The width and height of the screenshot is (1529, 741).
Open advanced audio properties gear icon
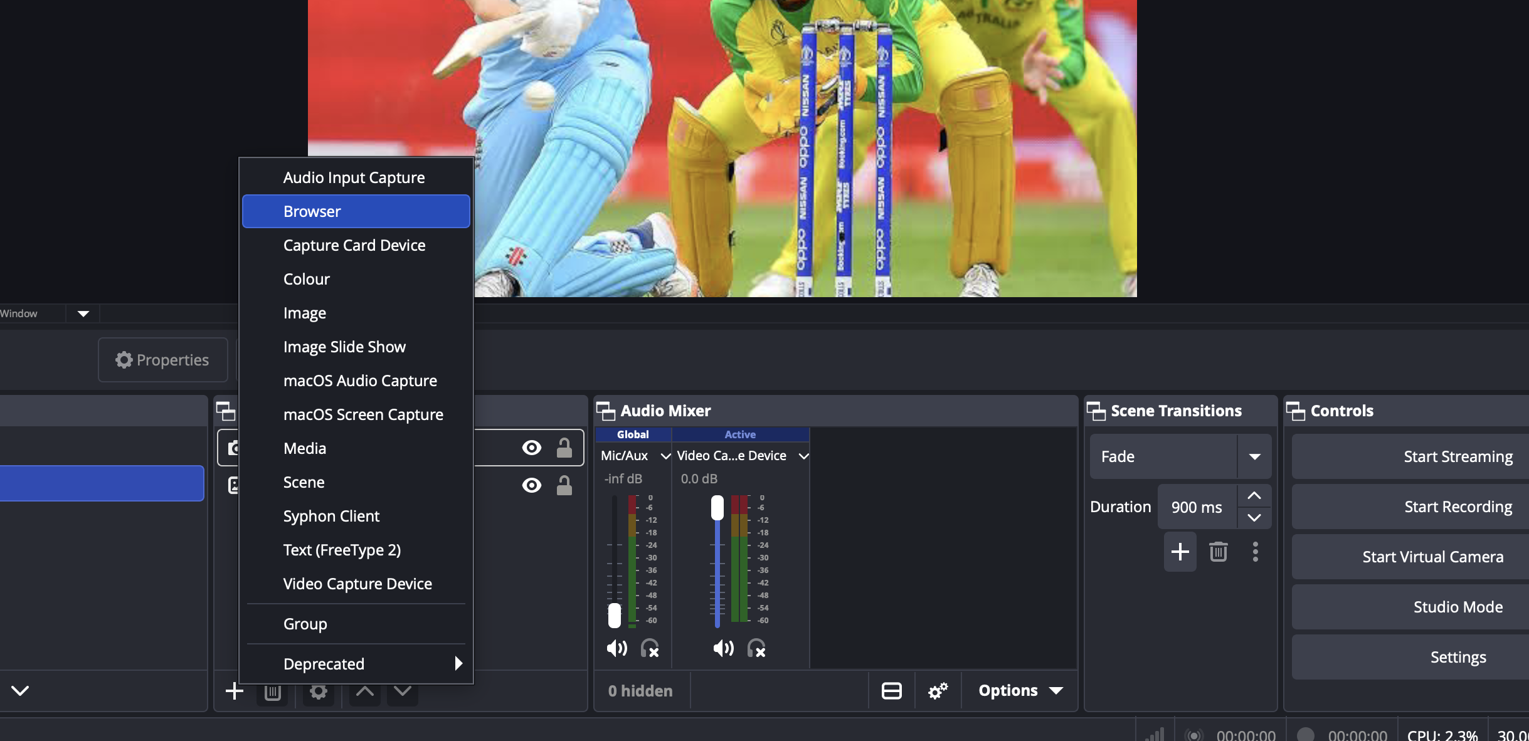coord(938,691)
